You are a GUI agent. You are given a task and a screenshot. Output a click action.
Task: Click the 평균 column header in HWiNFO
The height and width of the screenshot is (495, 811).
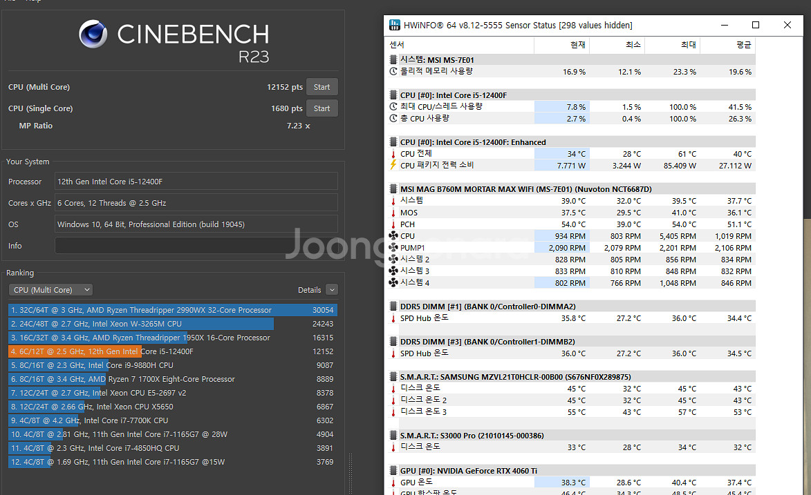728,45
